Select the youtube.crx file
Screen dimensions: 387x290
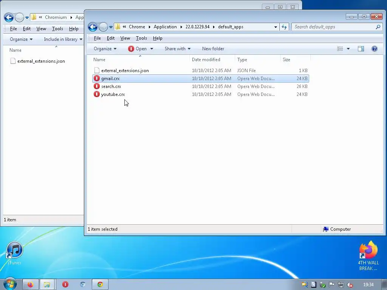(113, 94)
